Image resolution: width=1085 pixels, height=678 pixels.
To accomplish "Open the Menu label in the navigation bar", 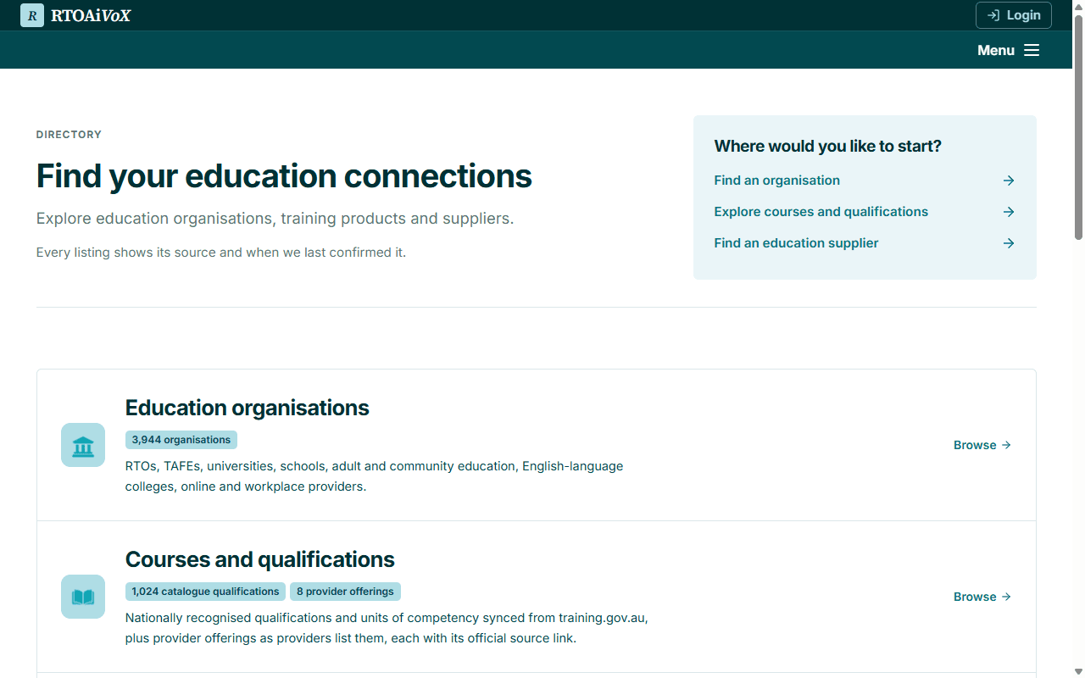I will click(x=996, y=50).
